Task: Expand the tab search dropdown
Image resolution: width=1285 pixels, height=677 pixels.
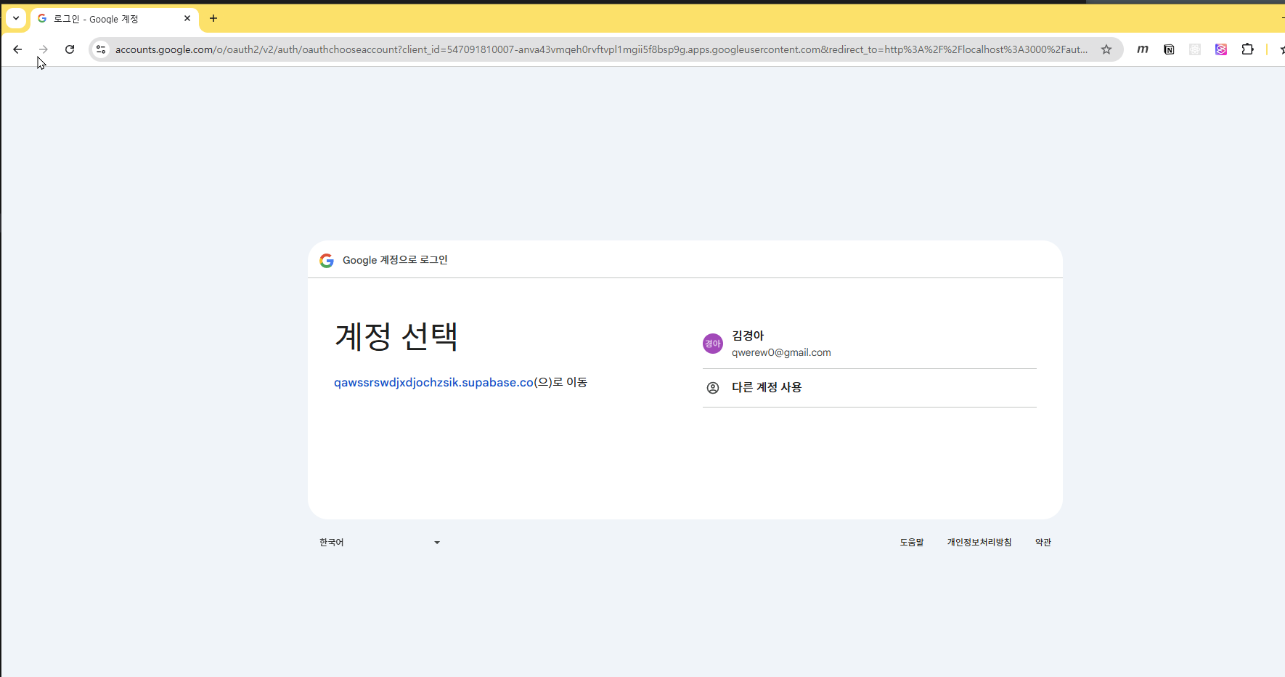Action: (16, 18)
